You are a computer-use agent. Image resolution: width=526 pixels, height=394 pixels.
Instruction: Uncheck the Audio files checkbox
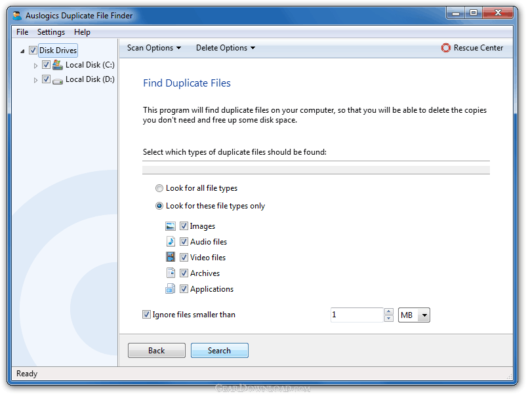coord(184,241)
